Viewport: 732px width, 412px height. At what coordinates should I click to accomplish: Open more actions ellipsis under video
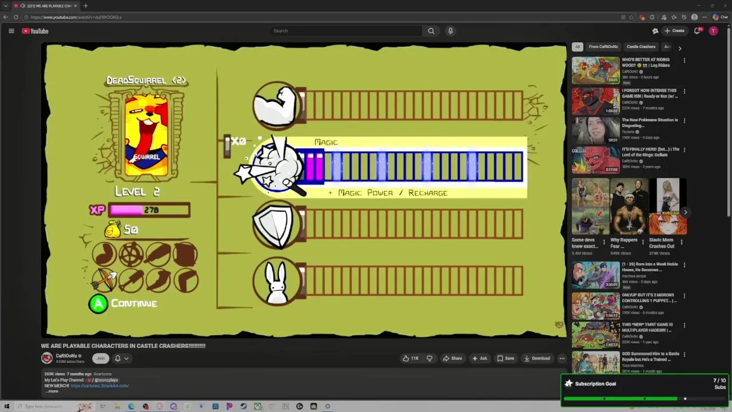tap(562, 358)
